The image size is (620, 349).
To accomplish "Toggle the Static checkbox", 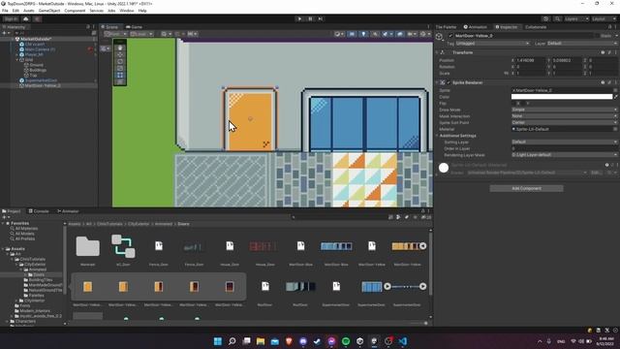I will (598, 36).
